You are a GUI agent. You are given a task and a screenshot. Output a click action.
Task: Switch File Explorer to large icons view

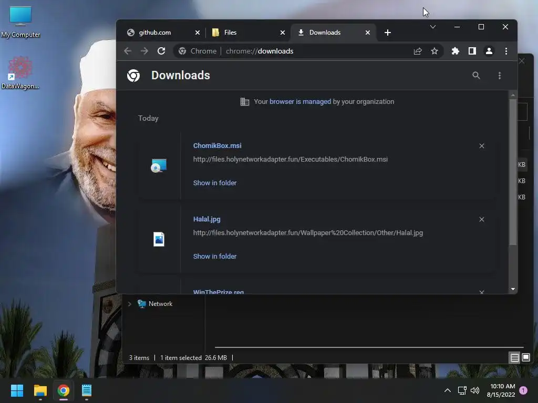pyautogui.click(x=525, y=358)
